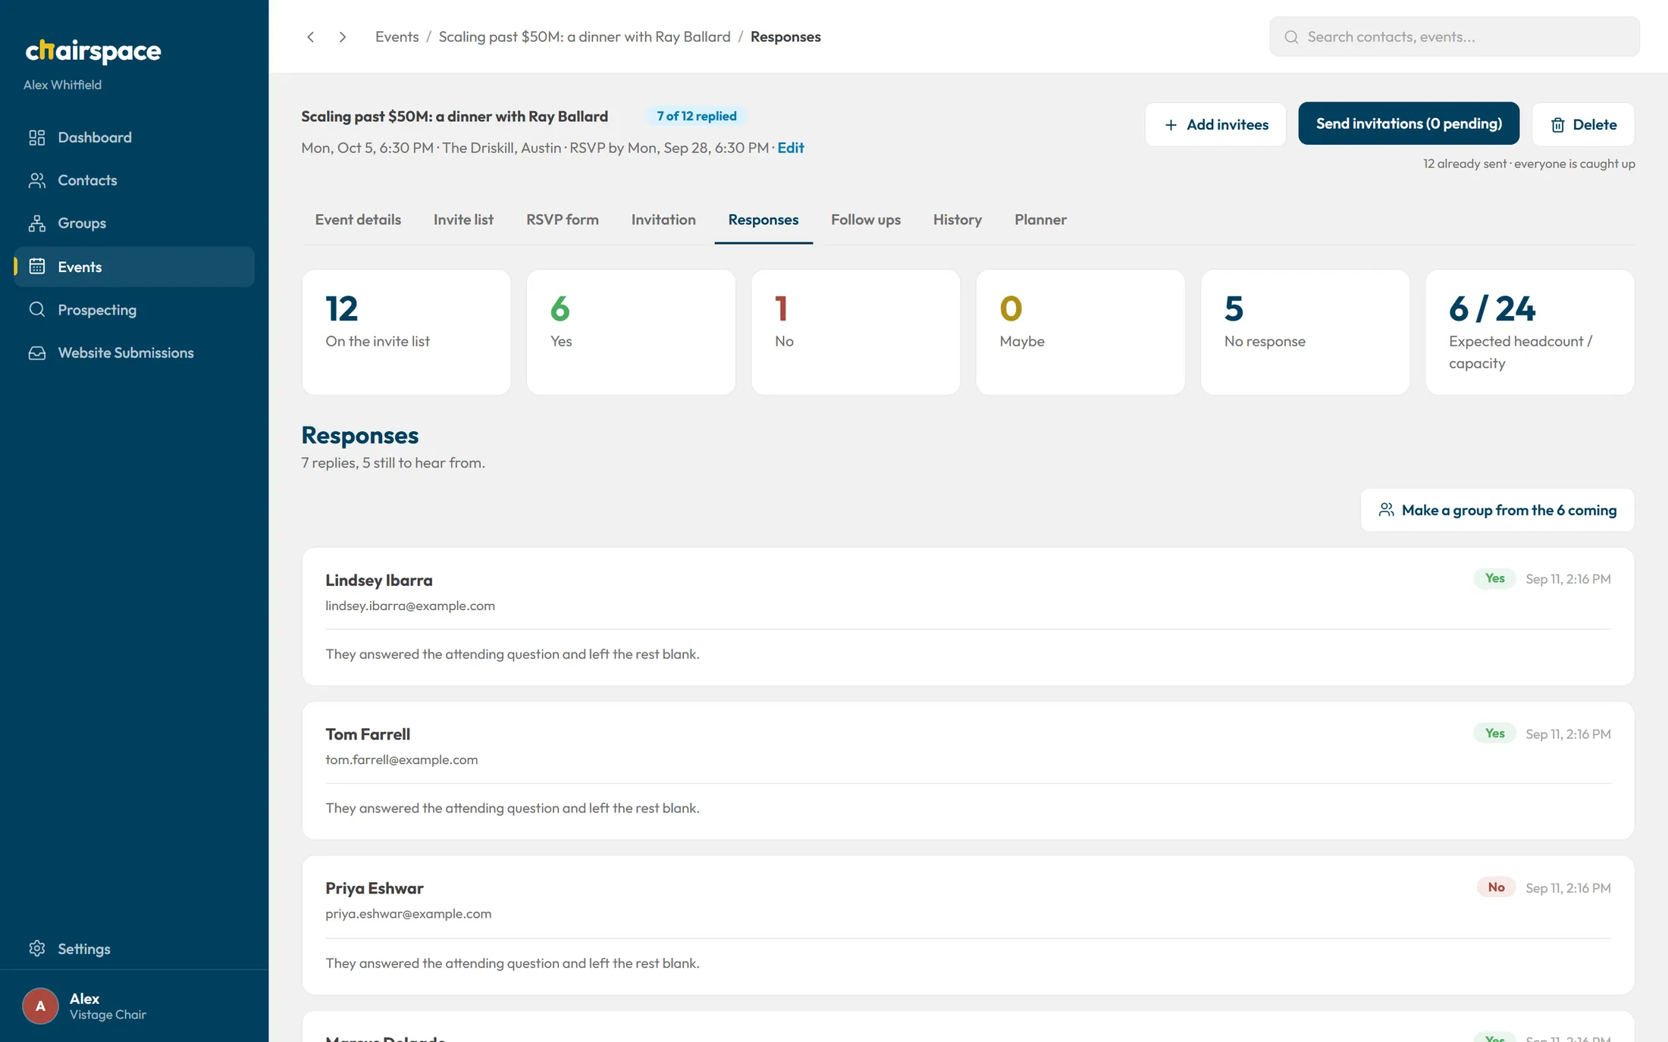The height and width of the screenshot is (1042, 1668).
Task: Click the search magnifier icon
Action: (x=1291, y=36)
